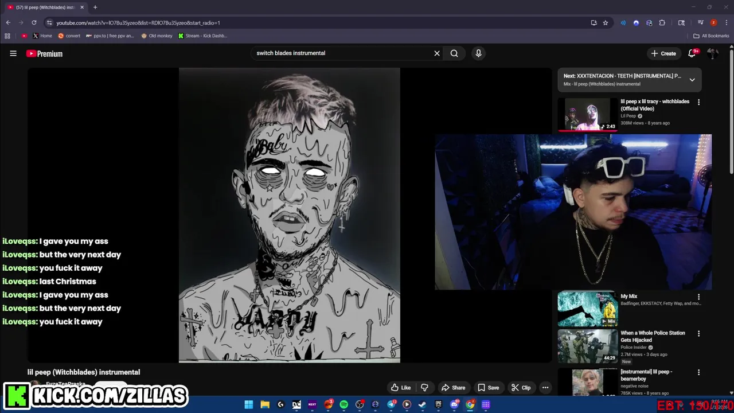
Task: Open Steam from the taskbar
Action: click(422, 404)
